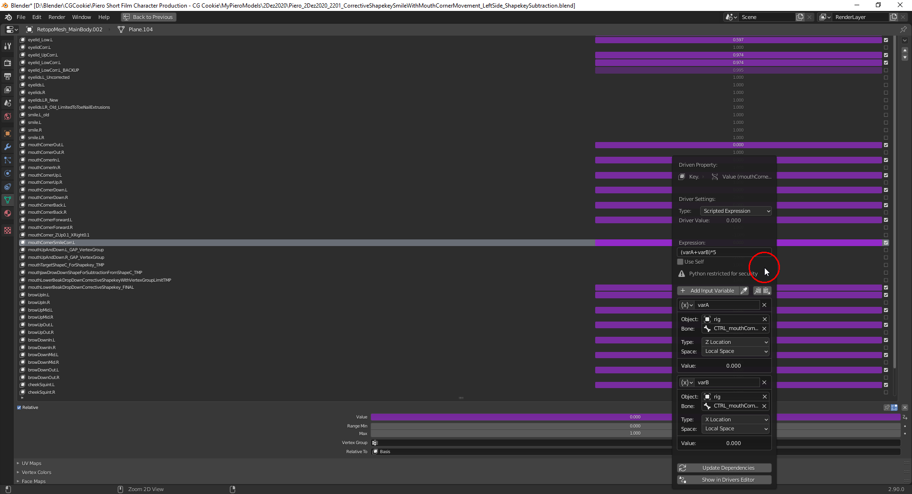Open varA variable type dropdown
The width and height of the screenshot is (912, 494).
coord(687,305)
